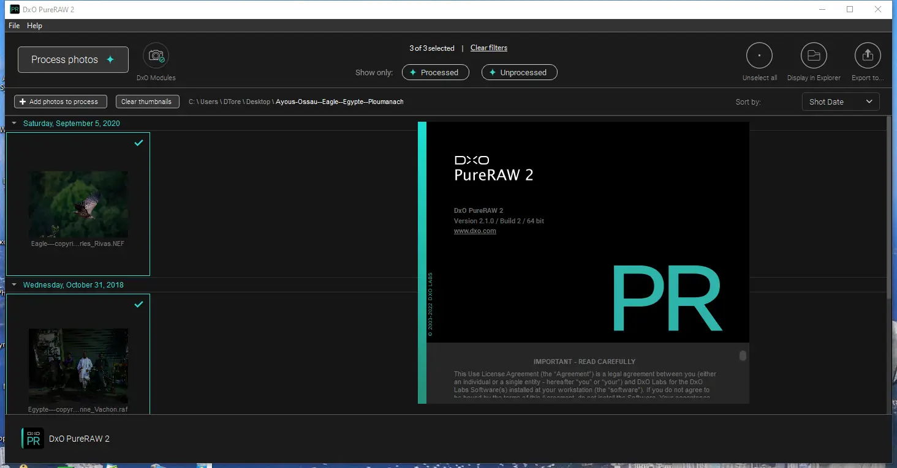The height and width of the screenshot is (468, 897).
Task: Open the Help menu
Action: 34,26
